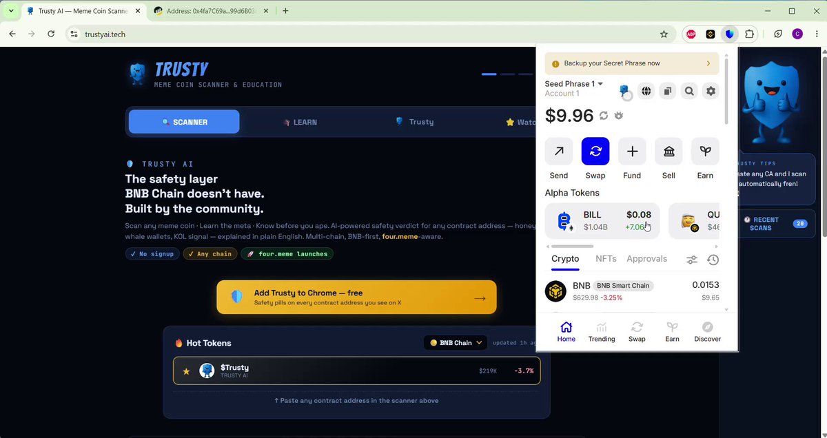Open the partially visible QU alpha token card
The image size is (827, 438).
pyautogui.click(x=694, y=220)
